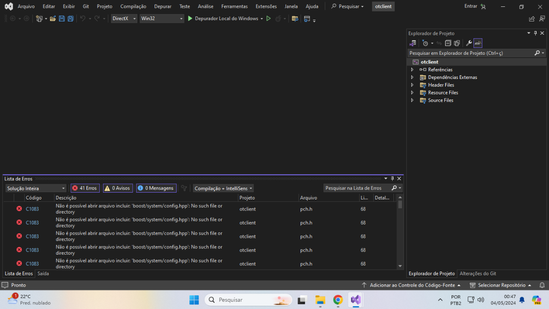Open Properties wrench icon in project explorer
The width and height of the screenshot is (549, 309).
click(469, 43)
